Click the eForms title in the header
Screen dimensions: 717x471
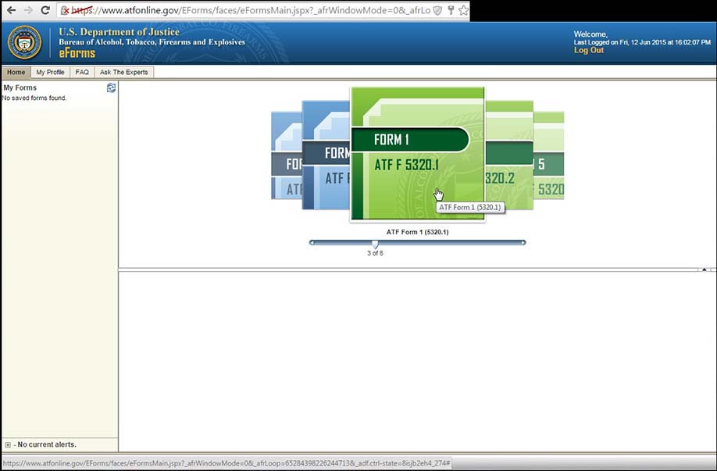tap(77, 53)
